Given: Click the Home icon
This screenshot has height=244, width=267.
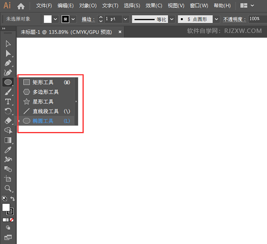Looking at the screenshot, I should 21,6.
